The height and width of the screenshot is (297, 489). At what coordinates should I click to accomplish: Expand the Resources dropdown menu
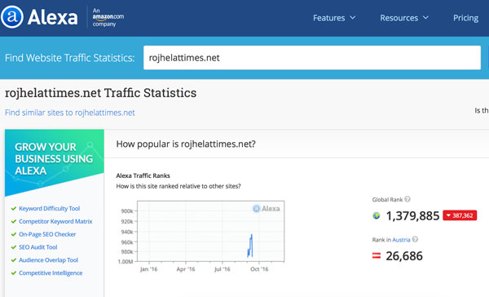tap(404, 18)
